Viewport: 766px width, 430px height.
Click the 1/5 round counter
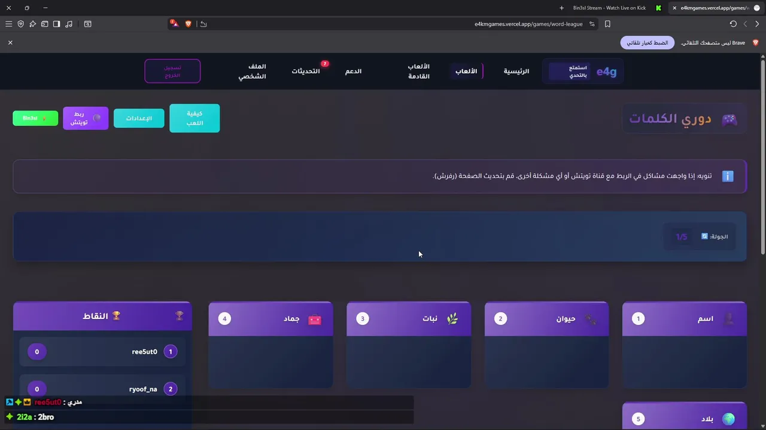coord(682,237)
